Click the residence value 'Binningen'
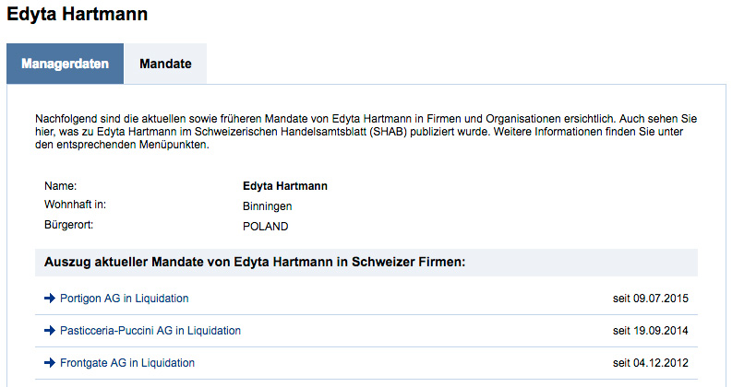Viewport: 732px width, 387px height. pyautogui.click(x=268, y=205)
